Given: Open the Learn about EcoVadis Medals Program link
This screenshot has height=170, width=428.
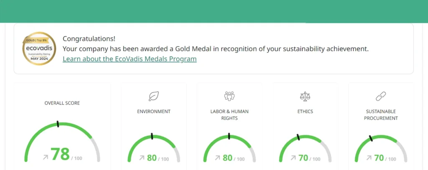Looking at the screenshot, I should click(x=130, y=59).
